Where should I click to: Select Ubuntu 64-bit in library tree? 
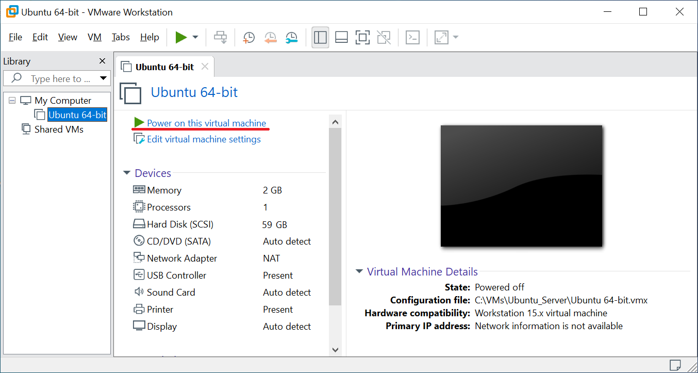(x=77, y=115)
